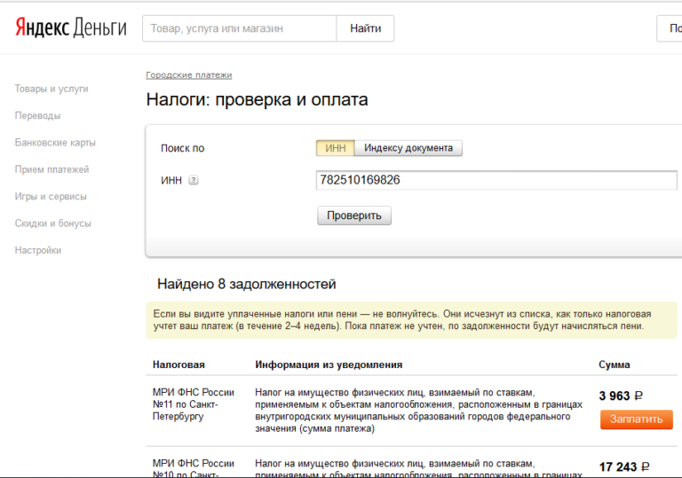Click the 3 963 ₽ amount
The height and width of the screenshot is (478, 682).
[621, 396]
